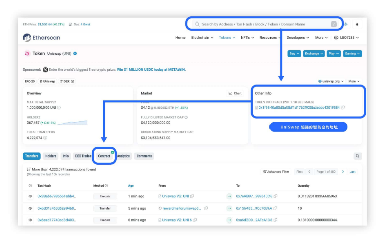The height and width of the screenshot is (245, 382).
Task: View details eye for 0xdd31c463d62e94b0 row
Action: click(x=30, y=208)
